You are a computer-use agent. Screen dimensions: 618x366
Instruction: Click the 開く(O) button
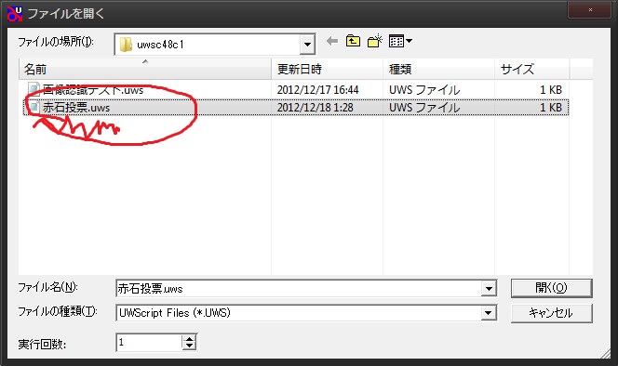pyautogui.click(x=551, y=288)
